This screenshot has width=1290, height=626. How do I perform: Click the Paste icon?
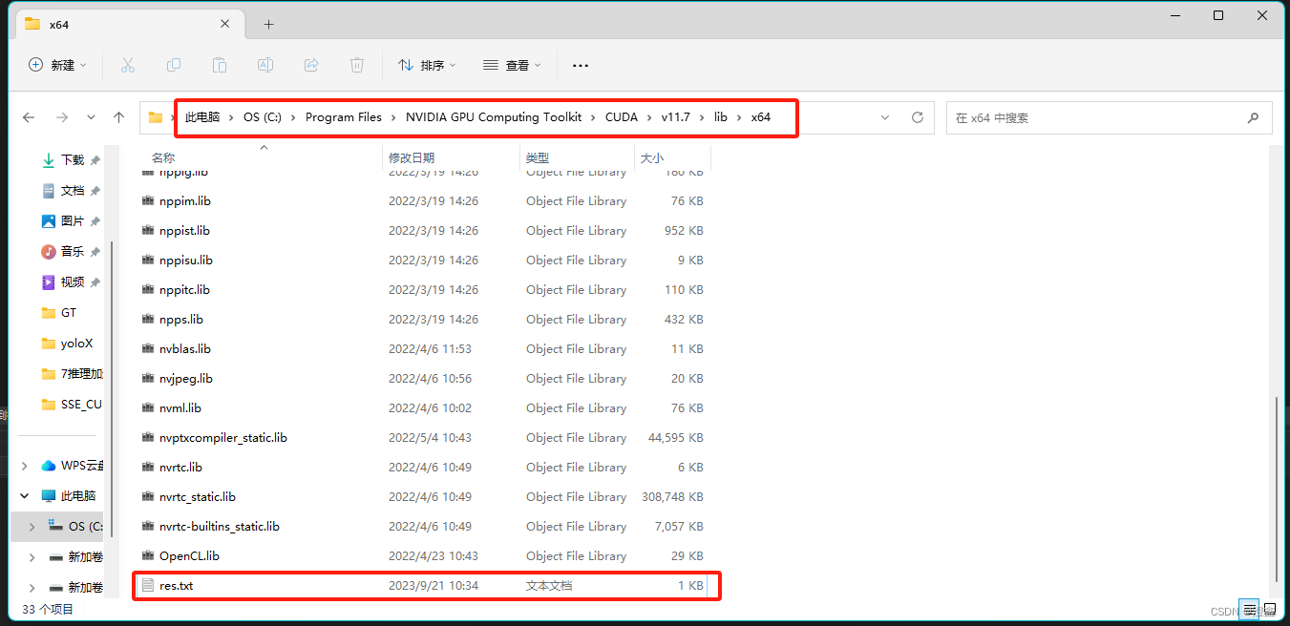pyautogui.click(x=219, y=64)
